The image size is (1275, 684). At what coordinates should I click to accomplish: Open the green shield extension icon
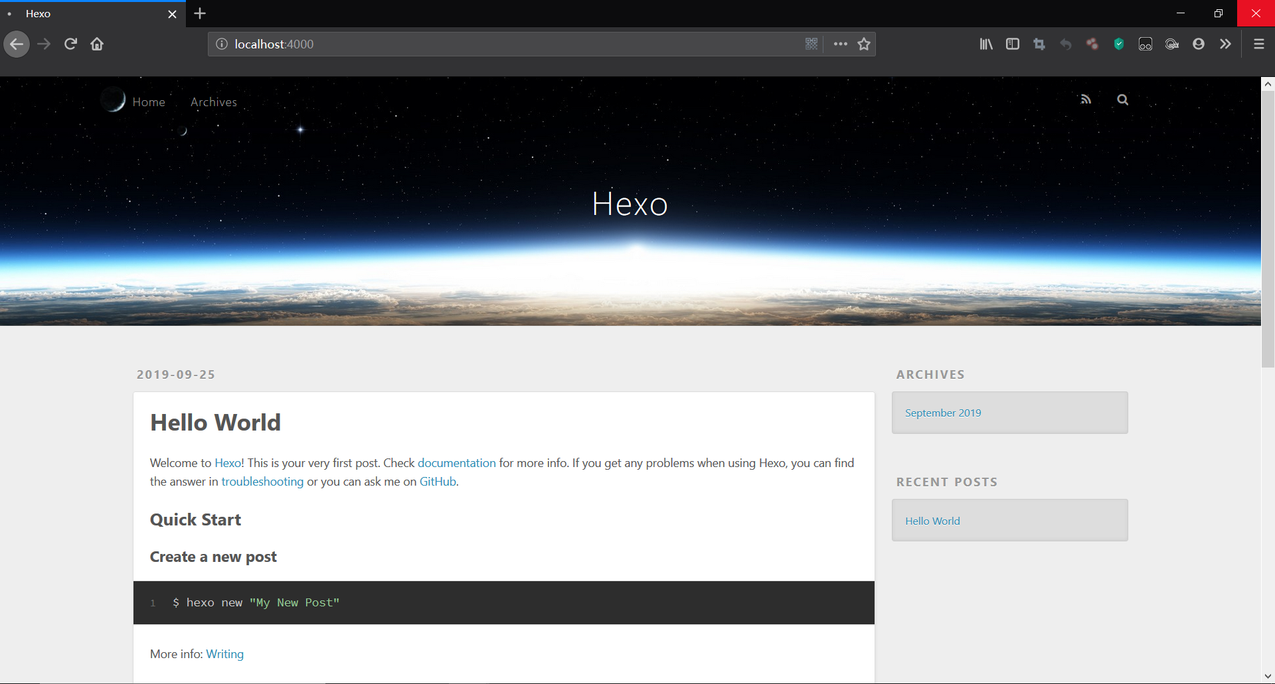pos(1119,44)
